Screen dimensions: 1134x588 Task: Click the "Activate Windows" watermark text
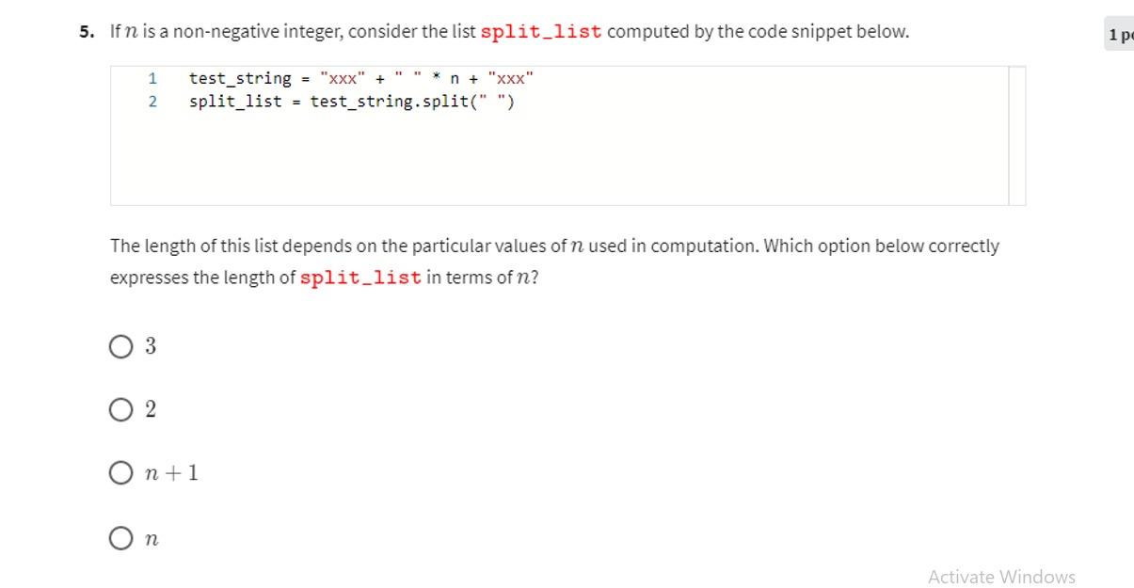(1002, 576)
